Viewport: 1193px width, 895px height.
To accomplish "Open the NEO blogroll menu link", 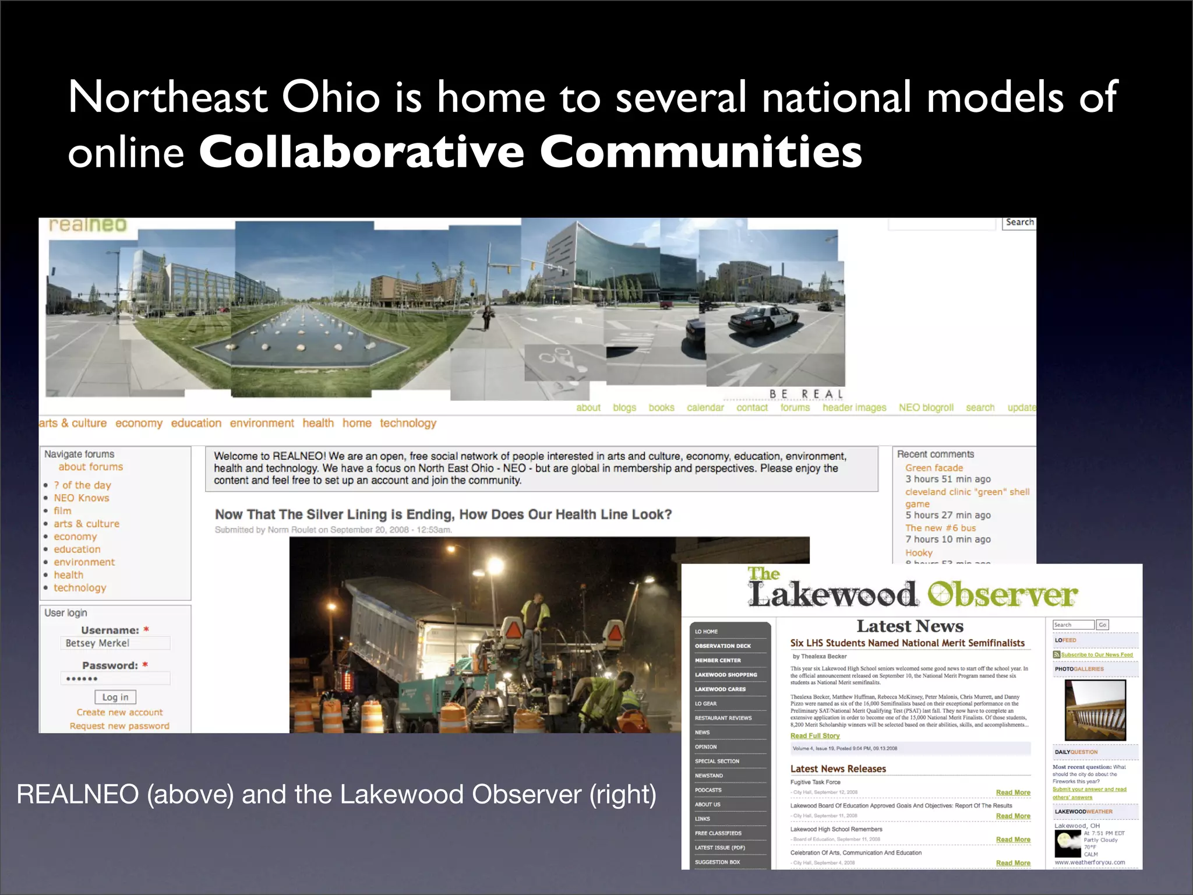I will [926, 408].
